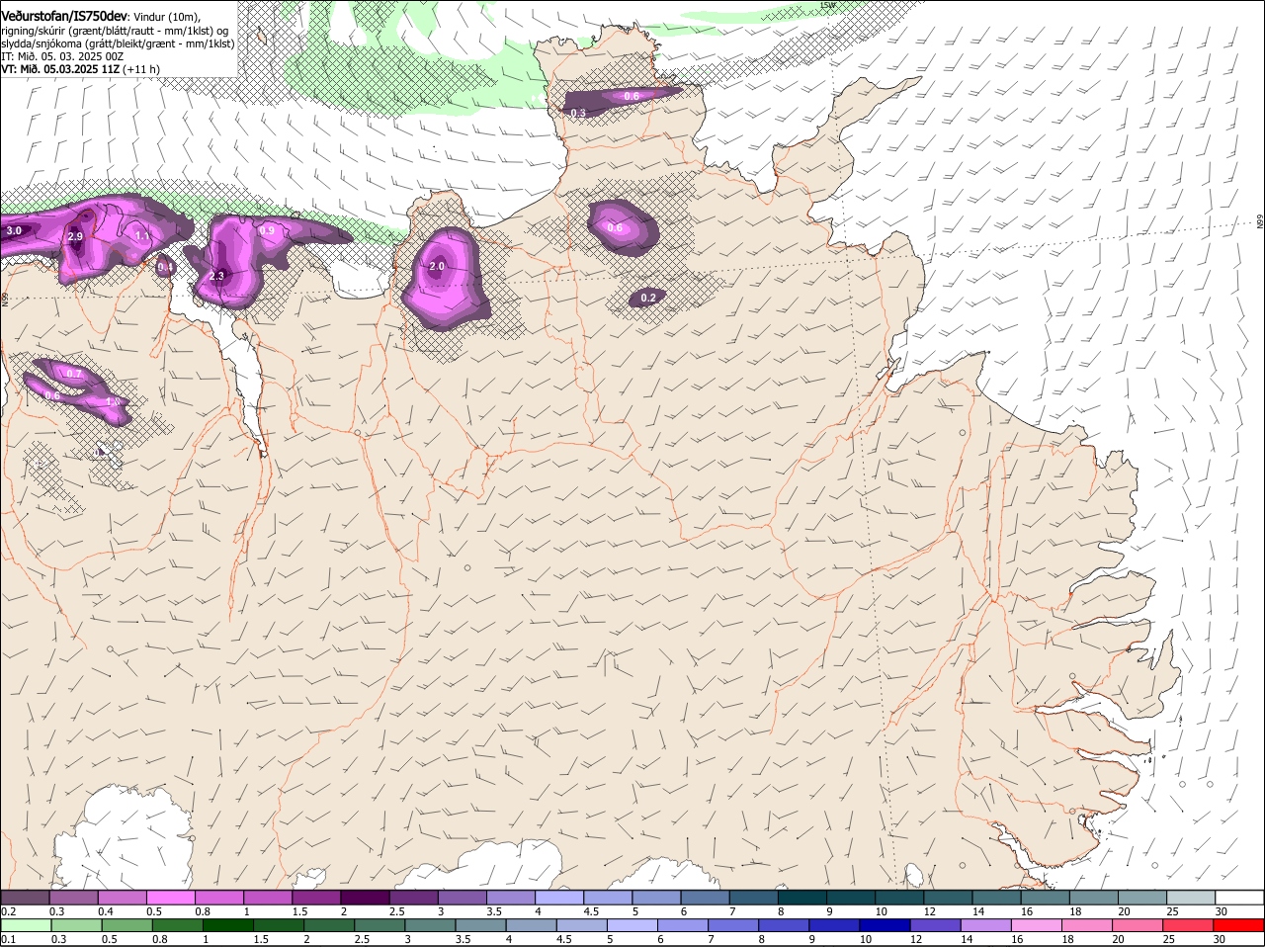
Task: Click the 0.6 value beside 0.3 in the northern strip
Action: pos(632,96)
